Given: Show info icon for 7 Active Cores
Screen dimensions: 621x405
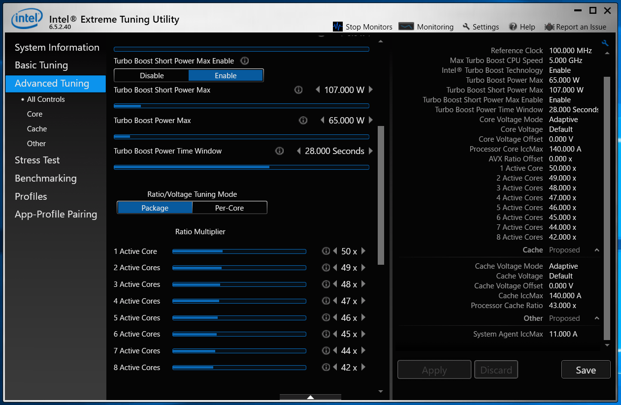Looking at the screenshot, I should pos(326,351).
